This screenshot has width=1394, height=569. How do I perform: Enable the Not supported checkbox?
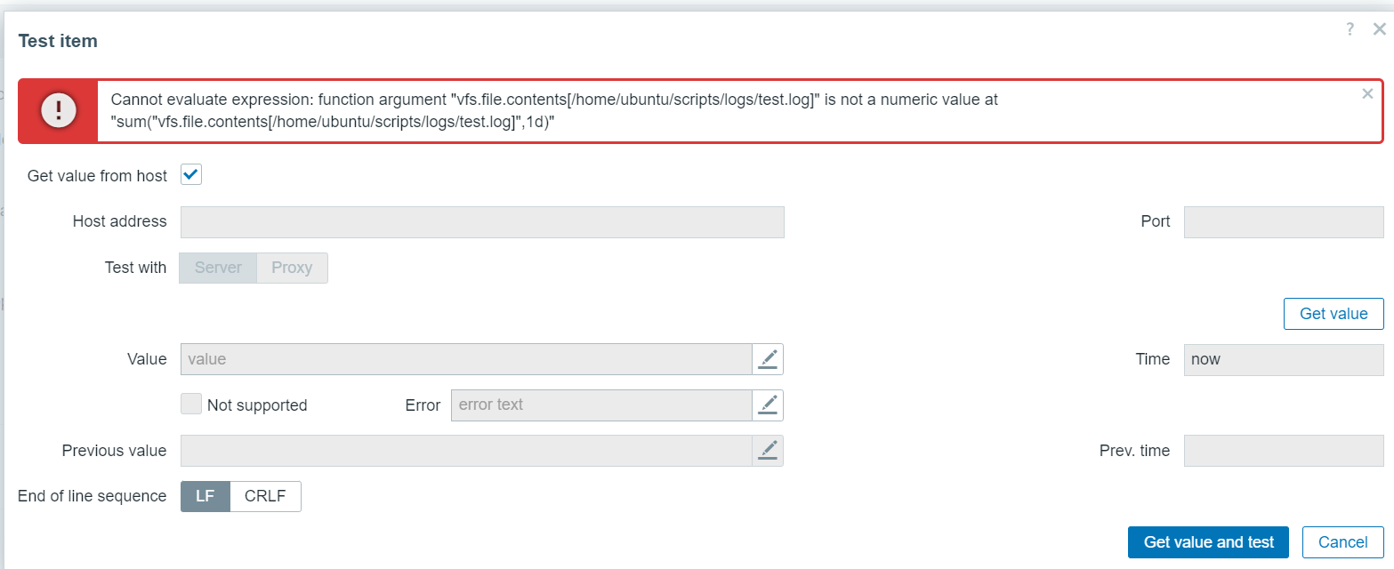(191, 405)
